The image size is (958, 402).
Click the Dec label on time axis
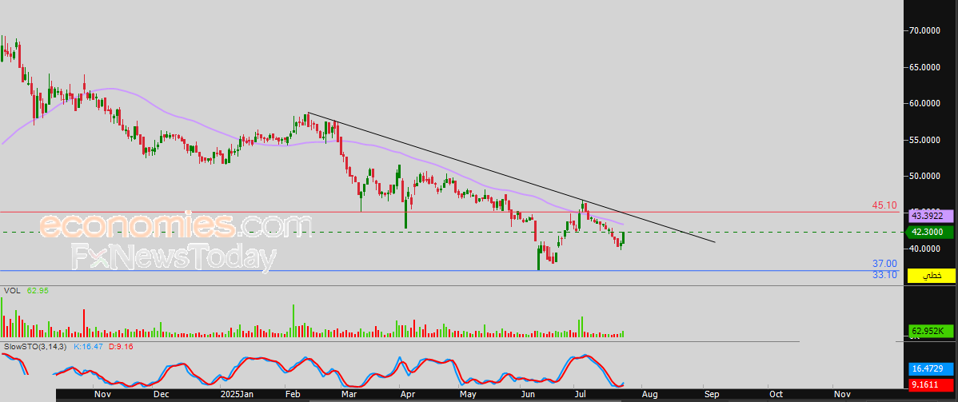[x=162, y=396]
